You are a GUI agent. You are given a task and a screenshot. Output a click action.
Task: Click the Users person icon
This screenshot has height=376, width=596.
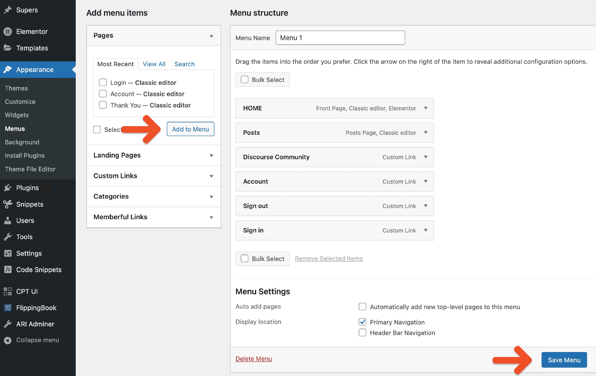[x=7, y=220]
